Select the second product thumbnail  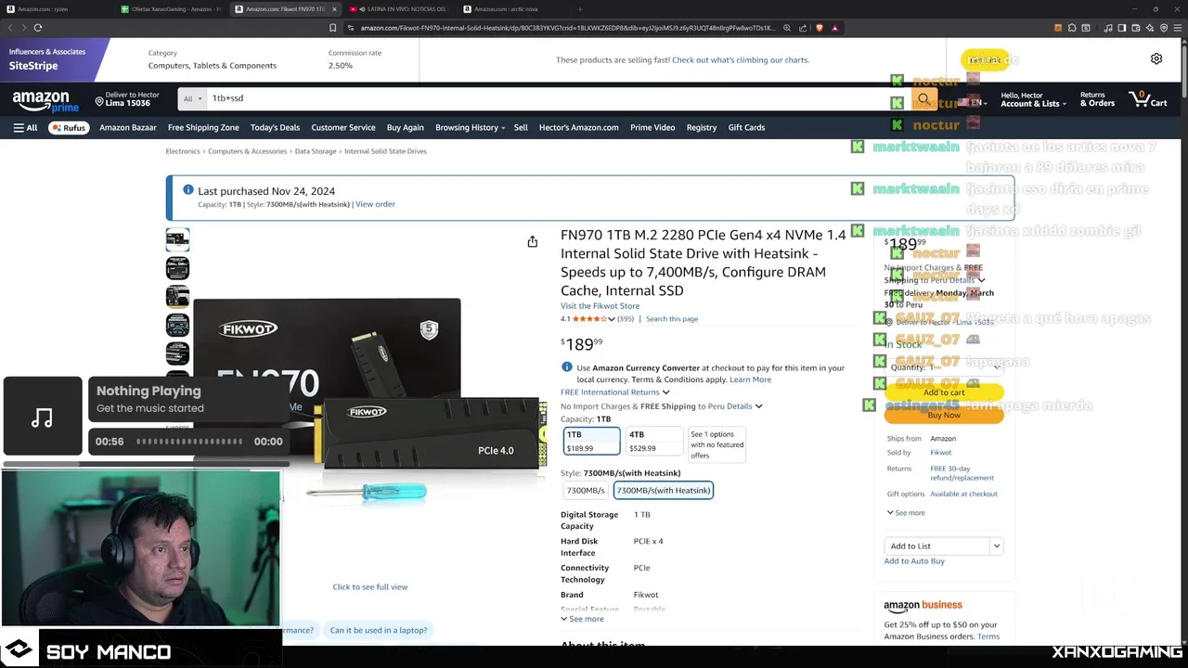(177, 268)
